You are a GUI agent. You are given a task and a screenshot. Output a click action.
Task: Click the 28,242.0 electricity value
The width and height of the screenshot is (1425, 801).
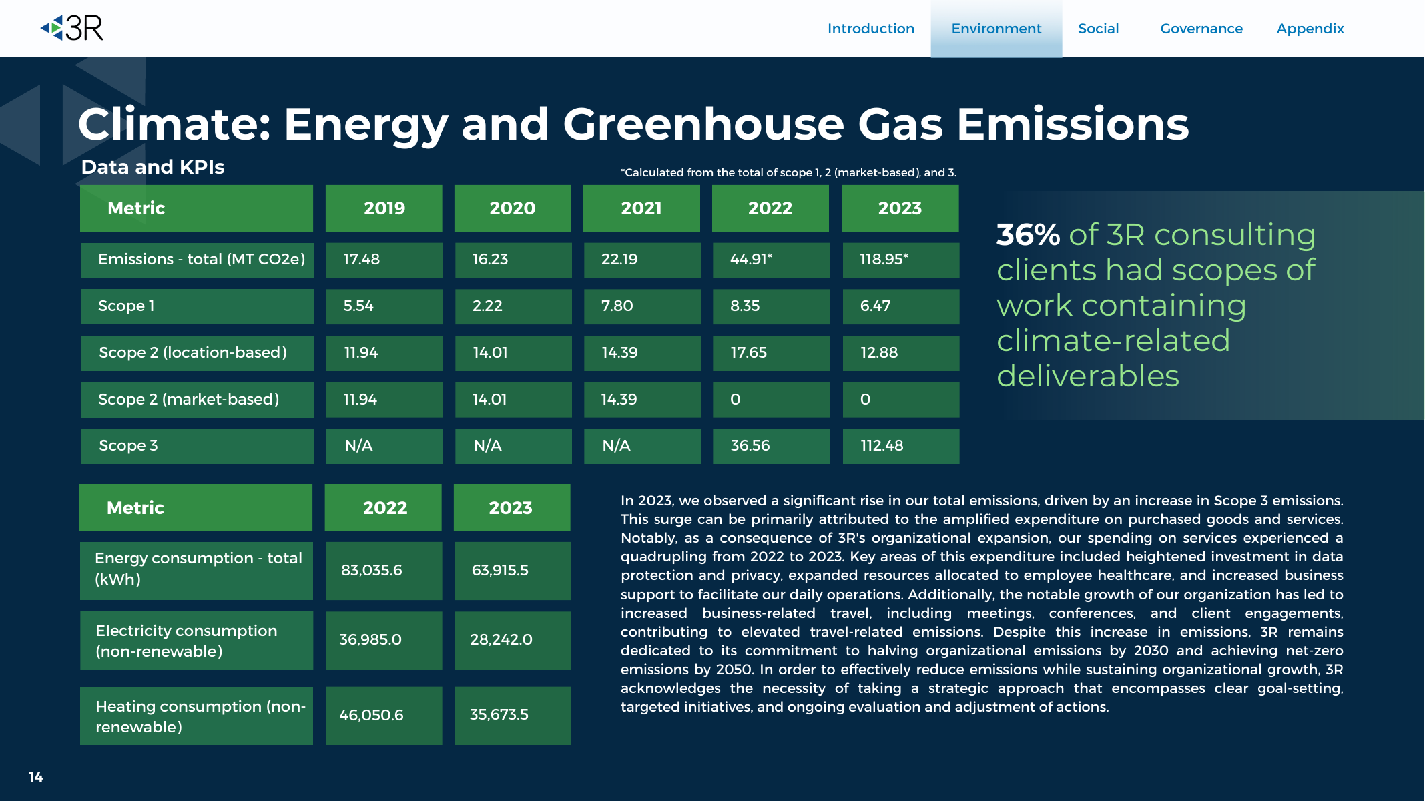512,641
